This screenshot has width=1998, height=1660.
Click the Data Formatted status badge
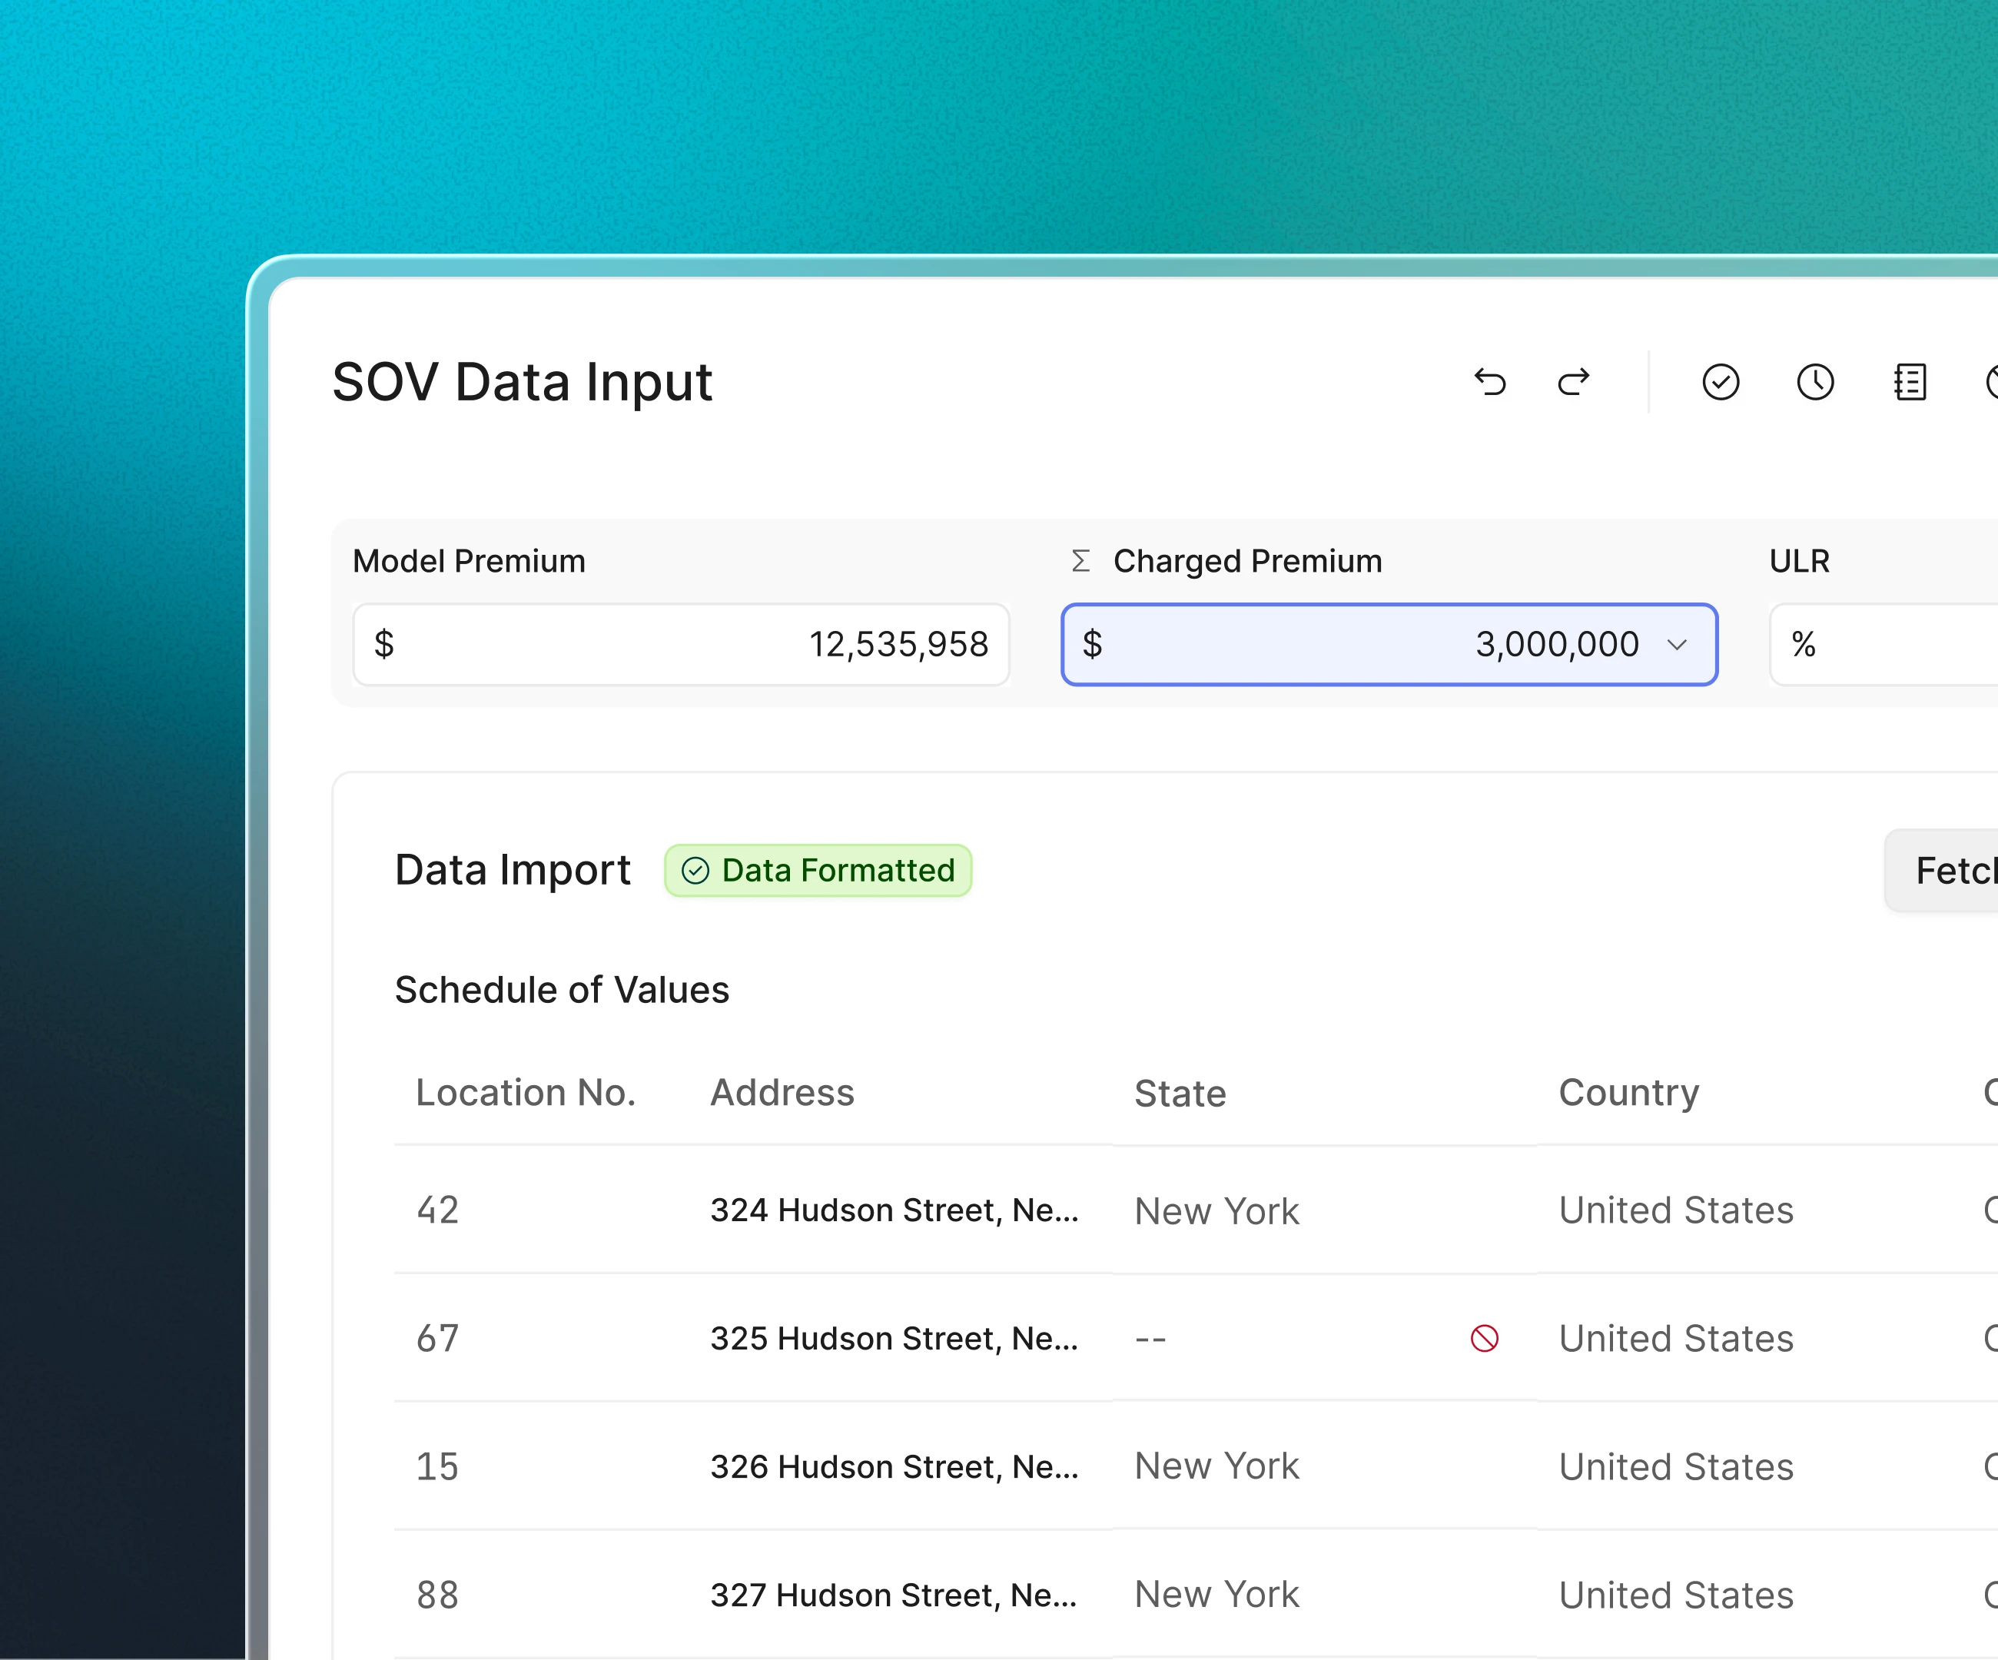(x=818, y=871)
